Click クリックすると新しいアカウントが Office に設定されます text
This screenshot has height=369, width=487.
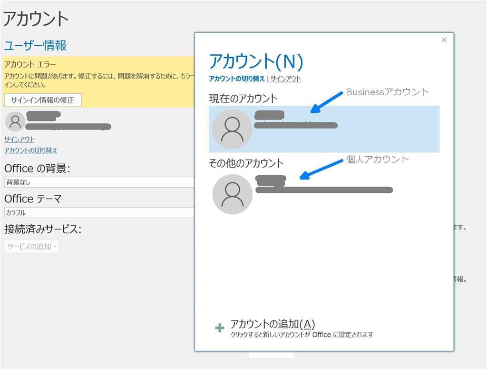(302, 335)
